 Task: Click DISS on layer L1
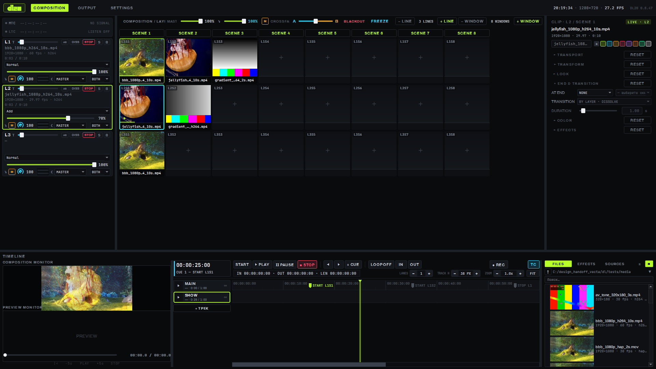(76, 42)
